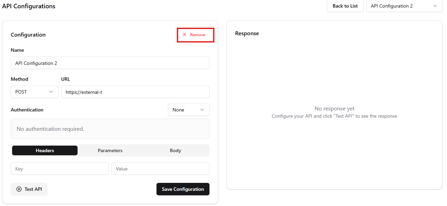447x206 pixels.
Task: Click the play icon inside Test API
Action: point(19,189)
